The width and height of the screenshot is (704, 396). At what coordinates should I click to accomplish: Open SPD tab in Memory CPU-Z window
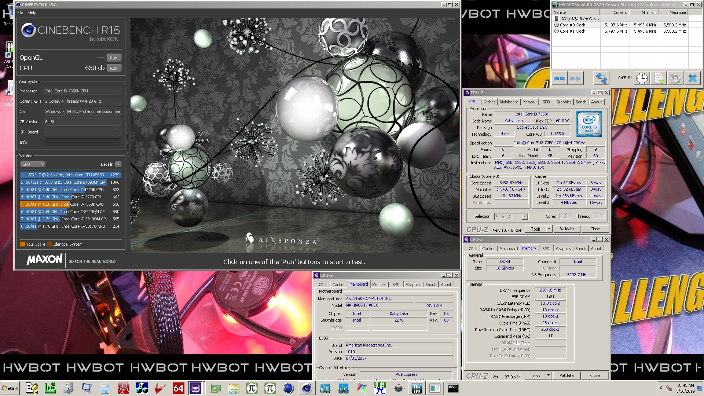coord(546,249)
